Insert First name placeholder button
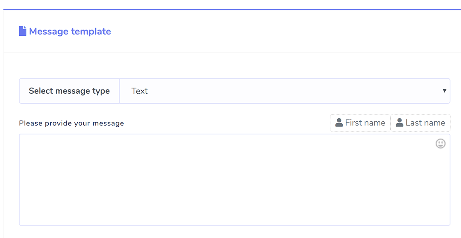461x238 pixels. [x=360, y=123]
